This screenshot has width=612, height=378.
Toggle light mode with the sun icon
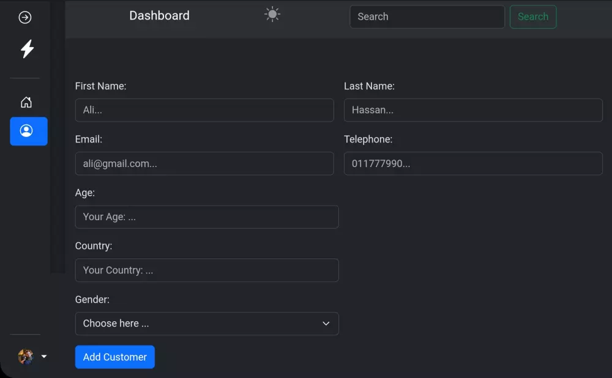(271, 13)
